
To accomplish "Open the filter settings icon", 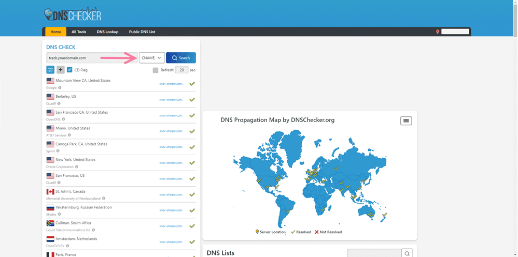I will coord(50,70).
